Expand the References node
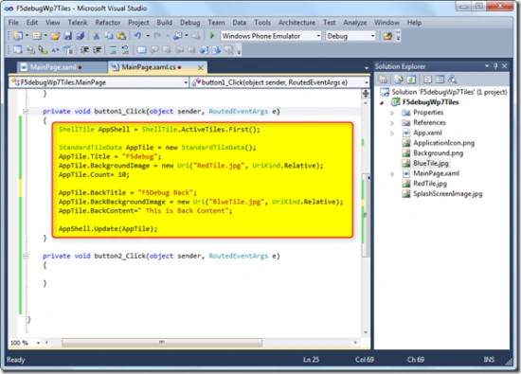The image size is (521, 374). tap(392, 123)
